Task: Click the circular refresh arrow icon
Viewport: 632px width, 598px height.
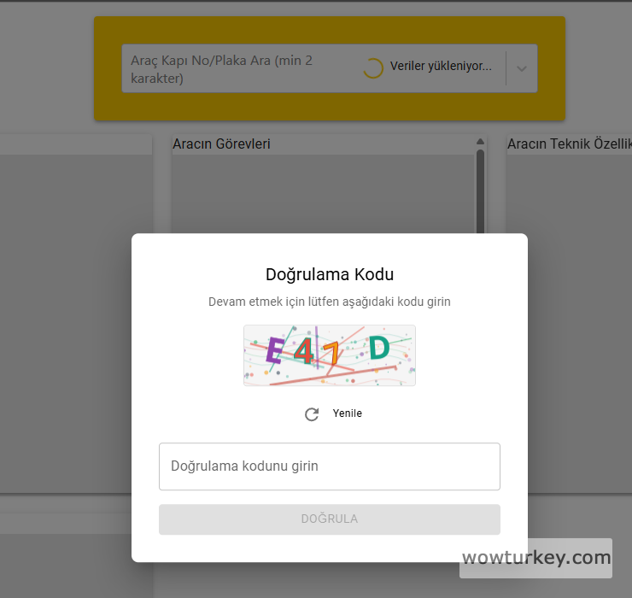Action: [x=312, y=413]
